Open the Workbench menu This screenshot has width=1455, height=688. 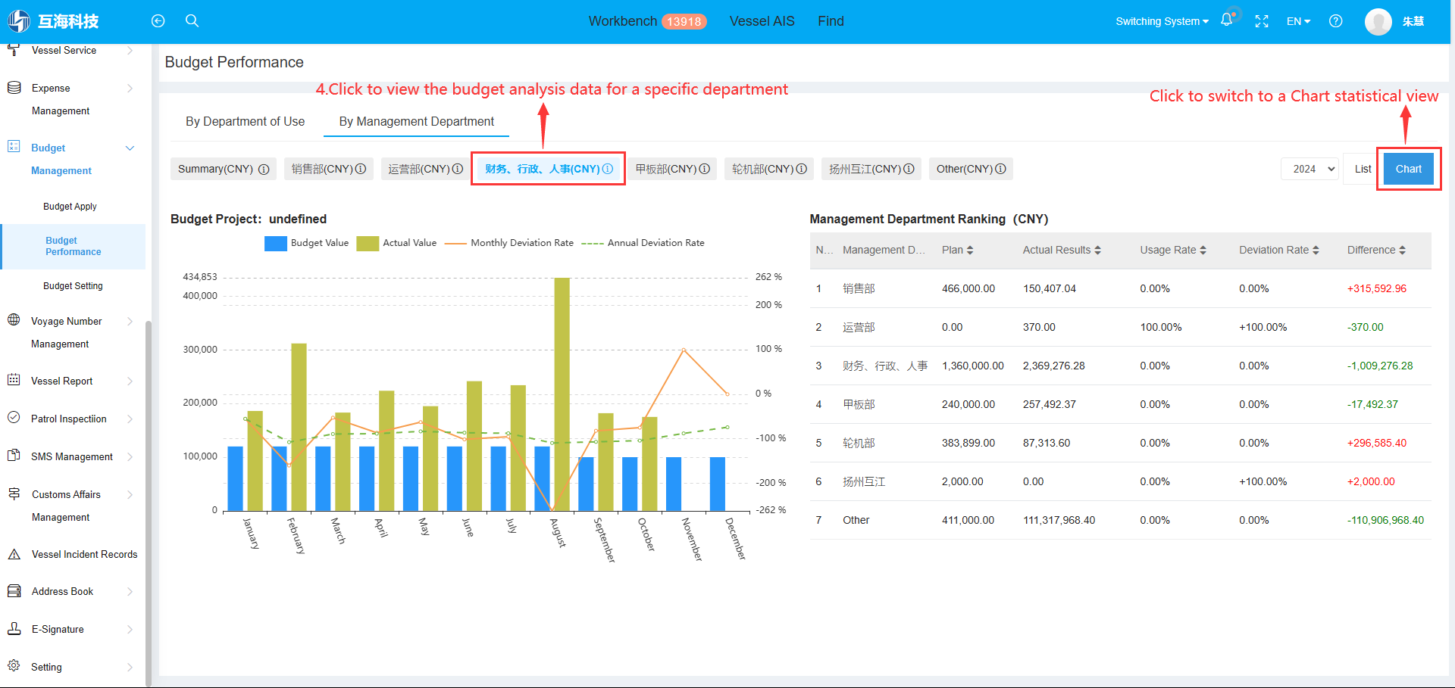(623, 21)
